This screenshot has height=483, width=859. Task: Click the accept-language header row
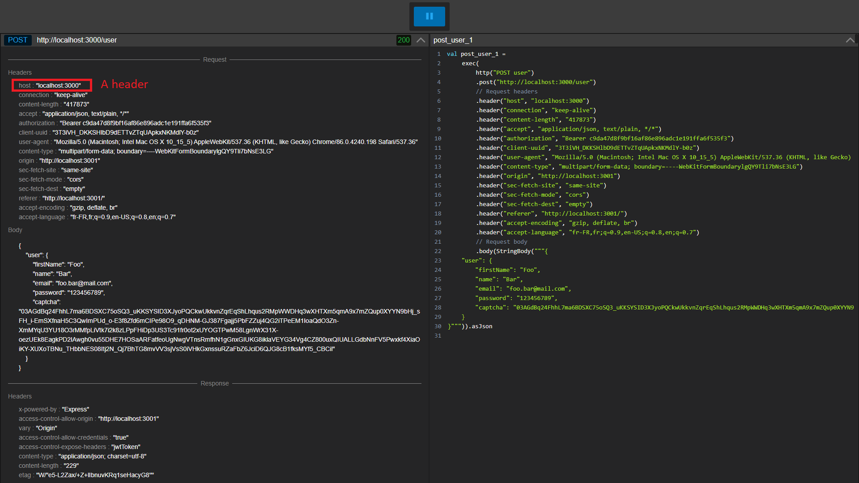click(x=97, y=217)
